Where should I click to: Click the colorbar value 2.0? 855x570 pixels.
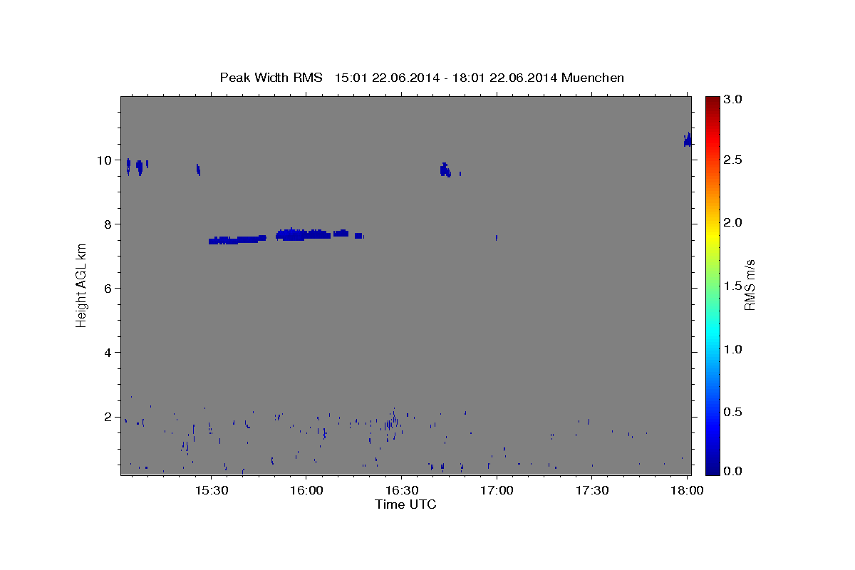click(734, 223)
